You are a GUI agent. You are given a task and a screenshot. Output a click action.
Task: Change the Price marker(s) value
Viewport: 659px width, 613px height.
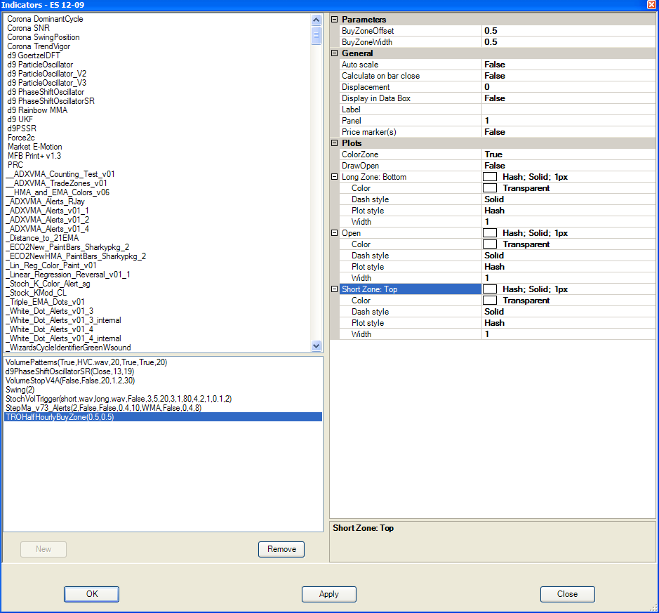click(568, 132)
